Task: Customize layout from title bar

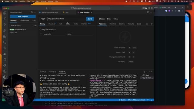Action: tap(152, 8)
